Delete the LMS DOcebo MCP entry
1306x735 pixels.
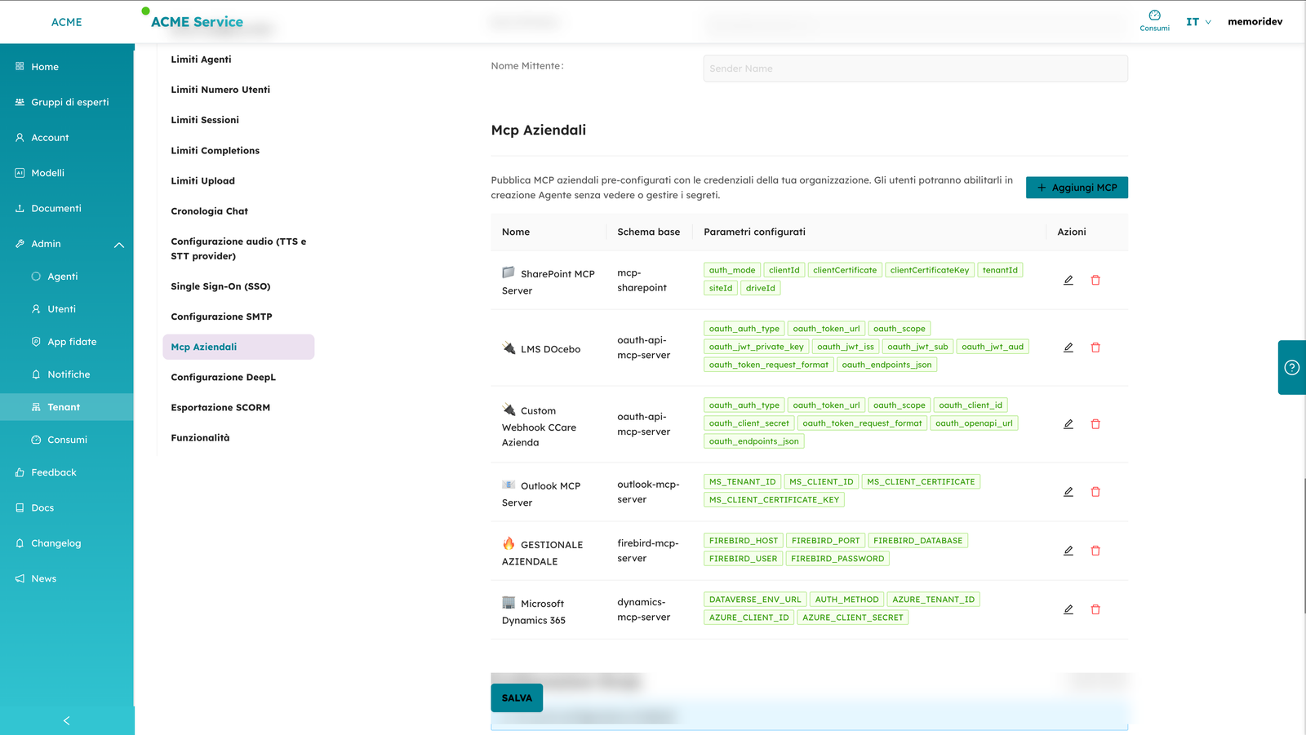(x=1095, y=348)
